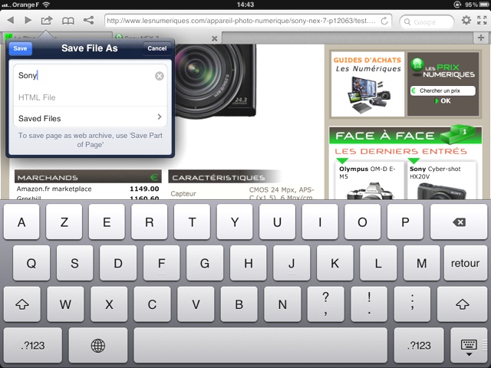Tap the share icon in toolbar
The image size is (491, 368).
click(x=89, y=21)
